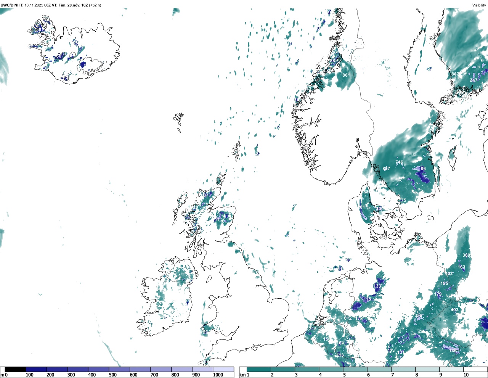Click the "179" value on the map
488x378 pixels.
pos(438,294)
